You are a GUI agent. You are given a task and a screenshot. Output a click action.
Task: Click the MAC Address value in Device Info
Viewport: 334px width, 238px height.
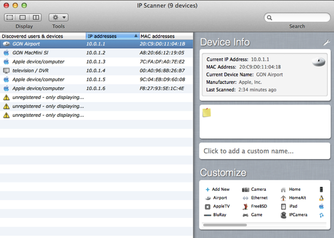tap(260, 67)
